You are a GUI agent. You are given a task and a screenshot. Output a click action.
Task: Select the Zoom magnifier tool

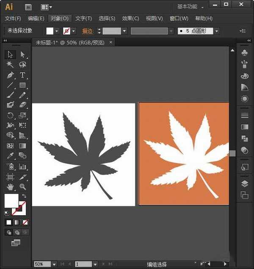[x=22, y=186]
